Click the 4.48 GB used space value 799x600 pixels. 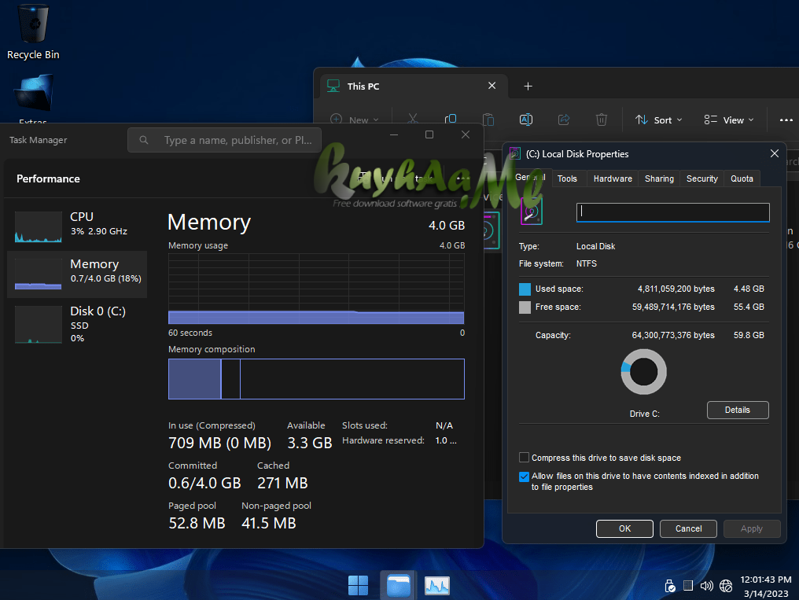pyautogui.click(x=749, y=289)
